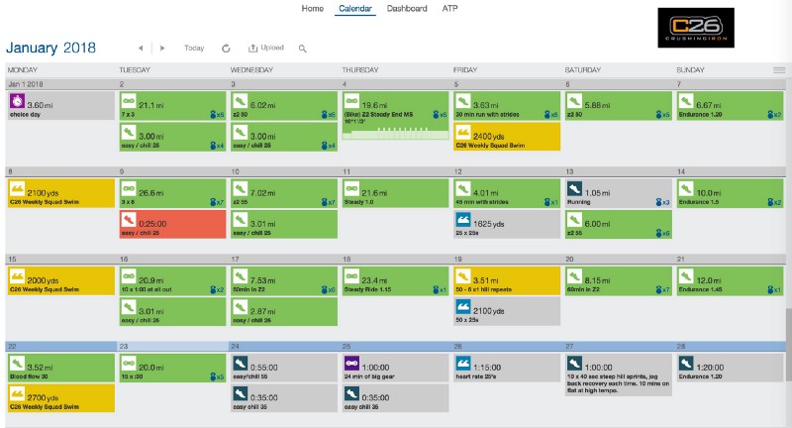The height and width of the screenshot is (428, 792).
Task: Open the Steady Ride 1.15 workout card
Action: tap(394, 283)
